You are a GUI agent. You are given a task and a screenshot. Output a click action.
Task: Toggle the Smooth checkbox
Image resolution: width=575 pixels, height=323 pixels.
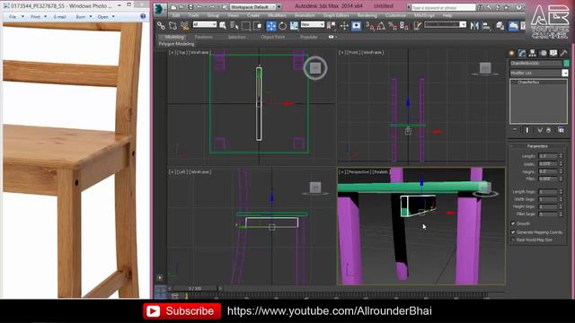pyautogui.click(x=513, y=223)
